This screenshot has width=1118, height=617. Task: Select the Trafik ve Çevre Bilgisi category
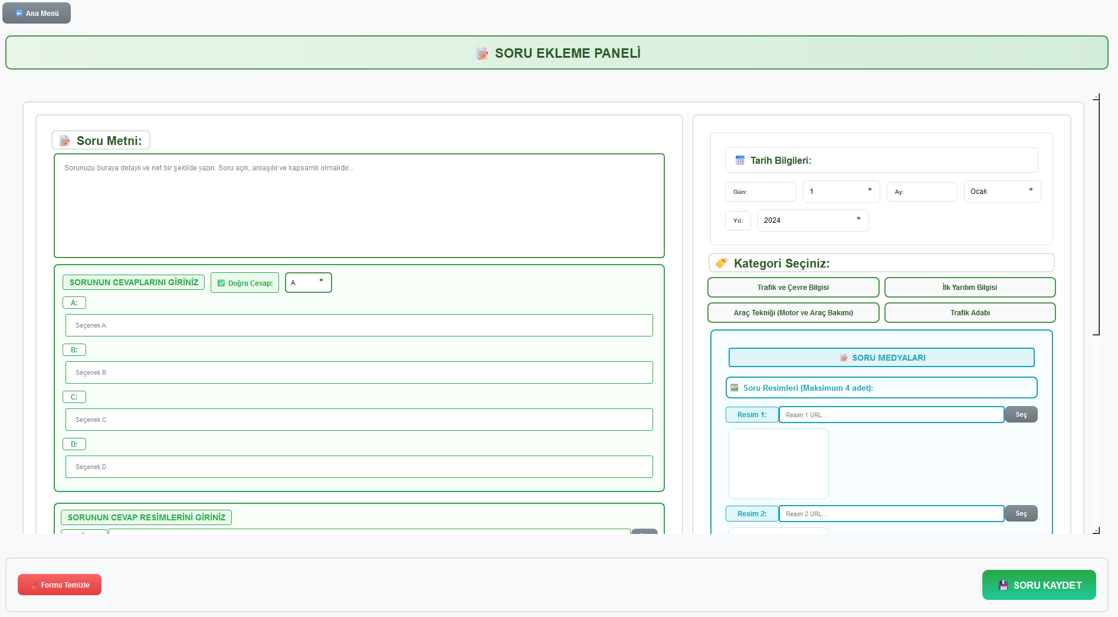(793, 288)
